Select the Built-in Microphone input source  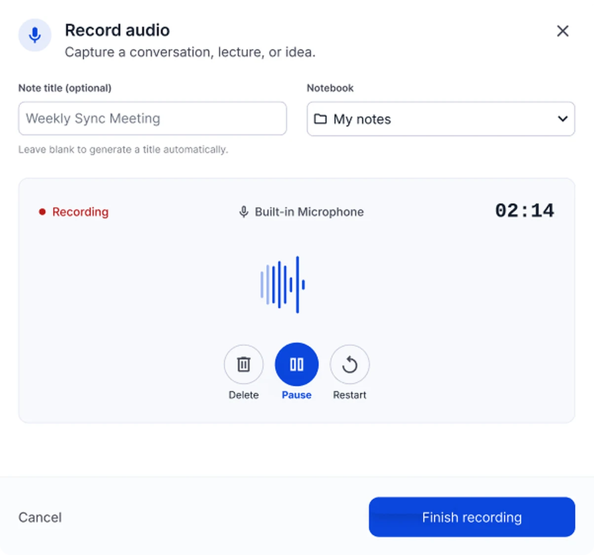[x=301, y=212]
